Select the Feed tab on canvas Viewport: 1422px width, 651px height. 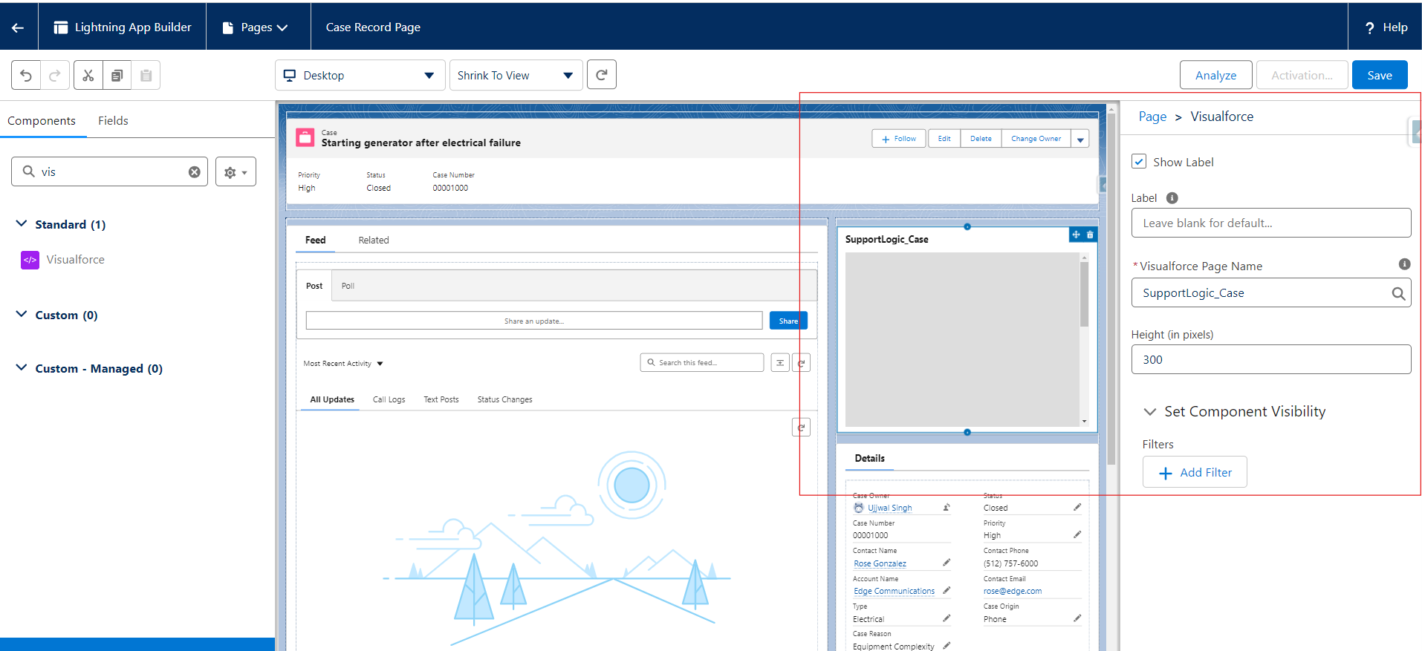click(315, 240)
